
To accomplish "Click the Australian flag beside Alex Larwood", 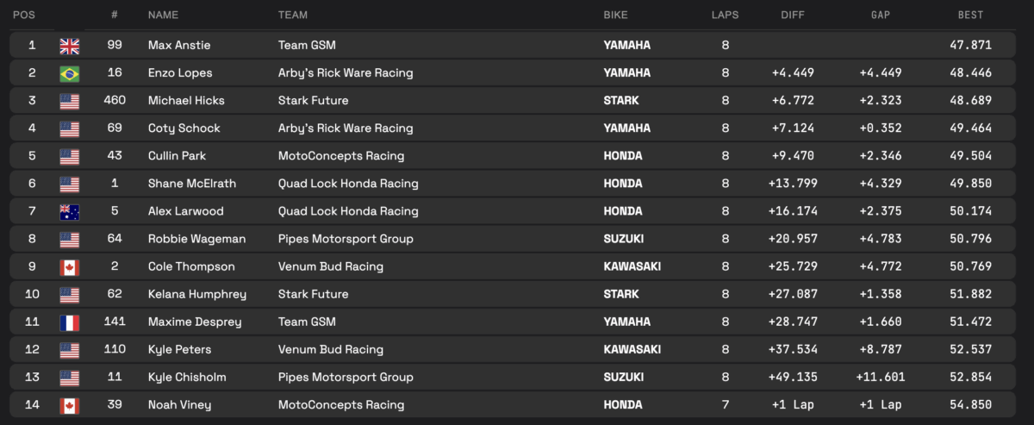I will (x=69, y=211).
